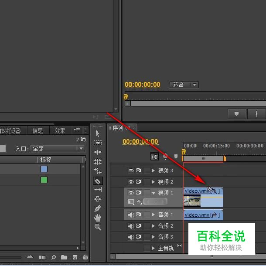The width and height of the screenshot is (266, 266).
Task: Switch to the 效果 tab
Action: click(x=60, y=131)
